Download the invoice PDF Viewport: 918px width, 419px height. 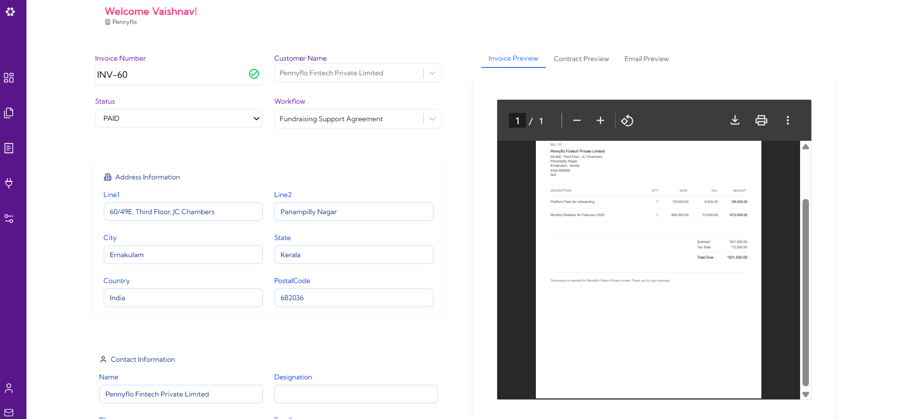[735, 120]
